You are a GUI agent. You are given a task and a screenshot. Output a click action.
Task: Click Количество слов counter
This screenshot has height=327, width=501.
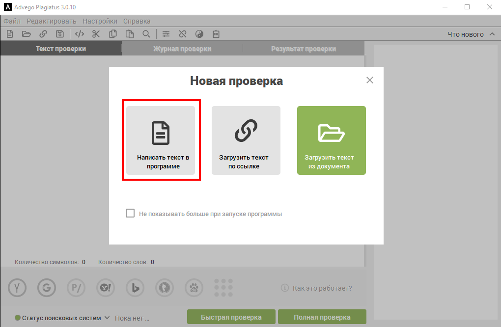(x=126, y=262)
